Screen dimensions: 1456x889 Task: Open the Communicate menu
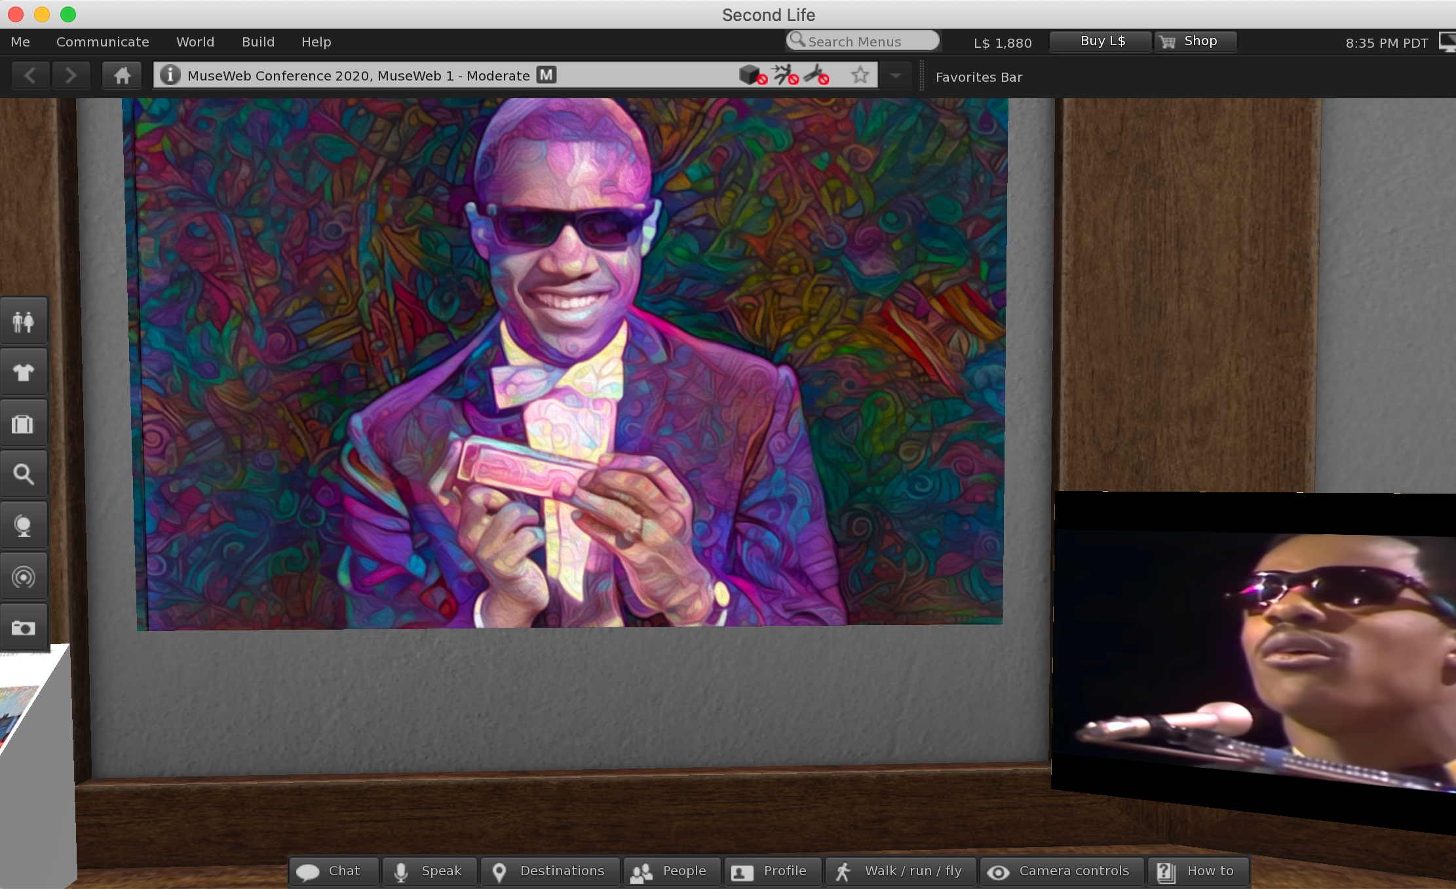(103, 42)
